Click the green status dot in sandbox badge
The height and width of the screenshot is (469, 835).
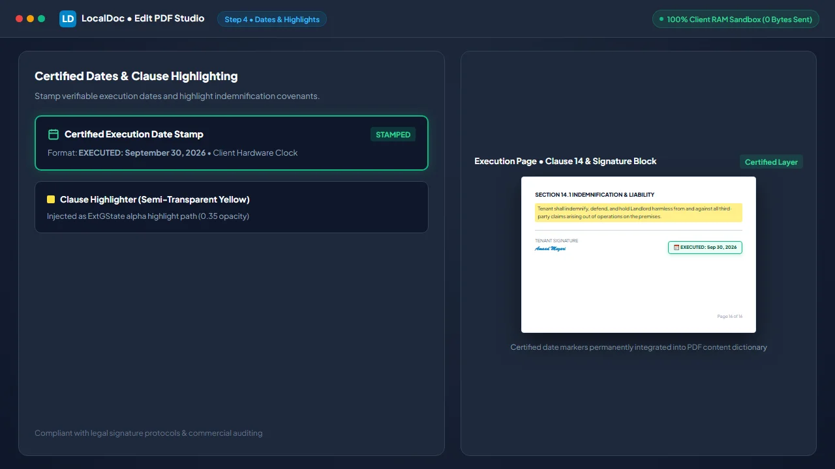[661, 19]
